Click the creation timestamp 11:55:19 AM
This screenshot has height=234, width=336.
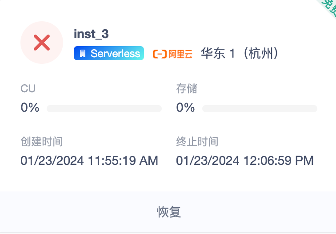[89, 160]
